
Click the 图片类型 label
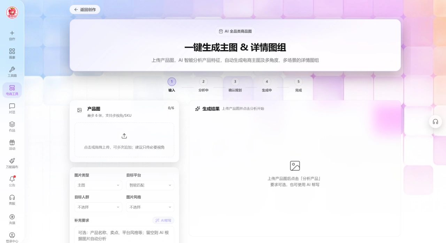pyautogui.click(x=82, y=175)
